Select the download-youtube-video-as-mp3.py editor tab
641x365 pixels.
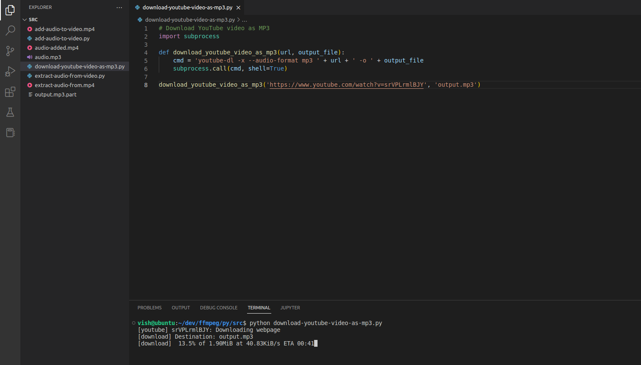click(187, 8)
